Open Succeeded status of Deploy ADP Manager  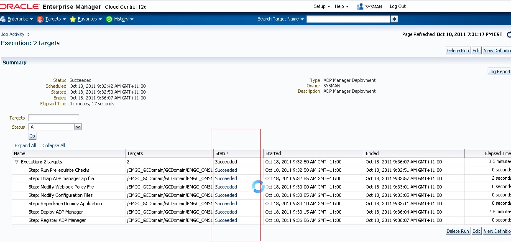click(x=226, y=212)
